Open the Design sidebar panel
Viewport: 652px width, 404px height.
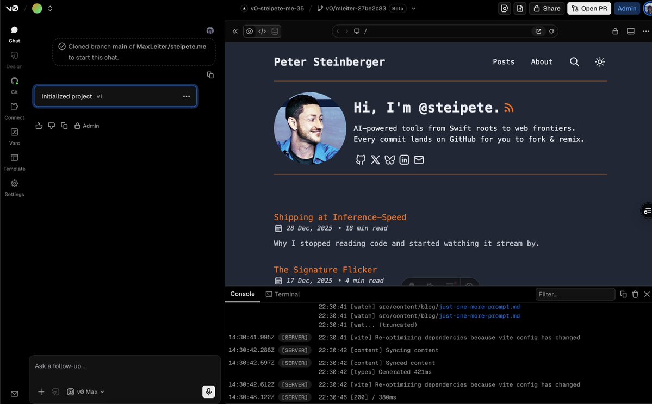click(x=14, y=60)
